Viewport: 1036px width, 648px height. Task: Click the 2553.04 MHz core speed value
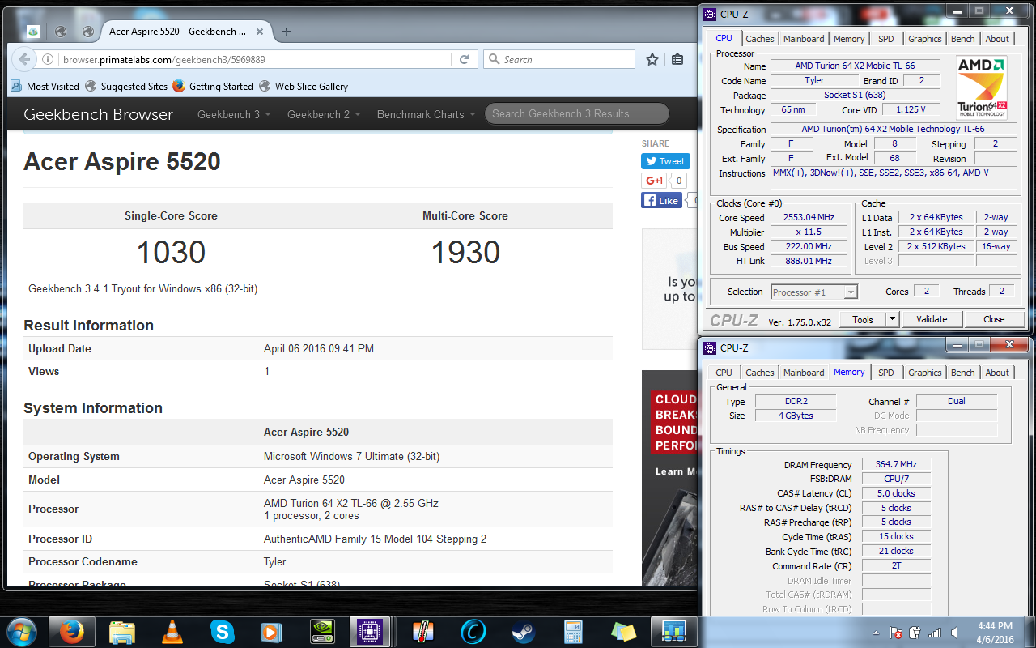(808, 217)
